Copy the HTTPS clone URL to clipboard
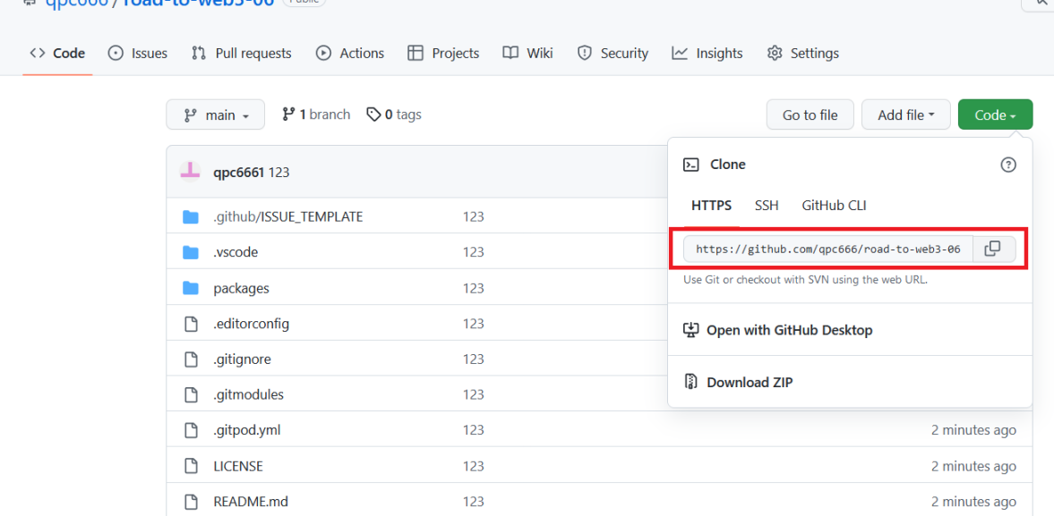The width and height of the screenshot is (1054, 516). pos(993,249)
